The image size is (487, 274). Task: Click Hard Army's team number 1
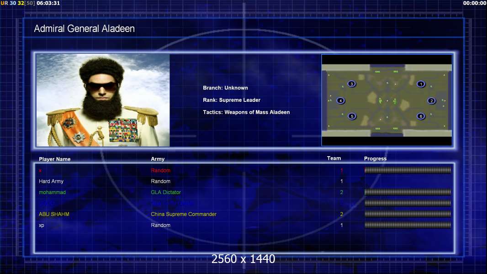coord(342,181)
